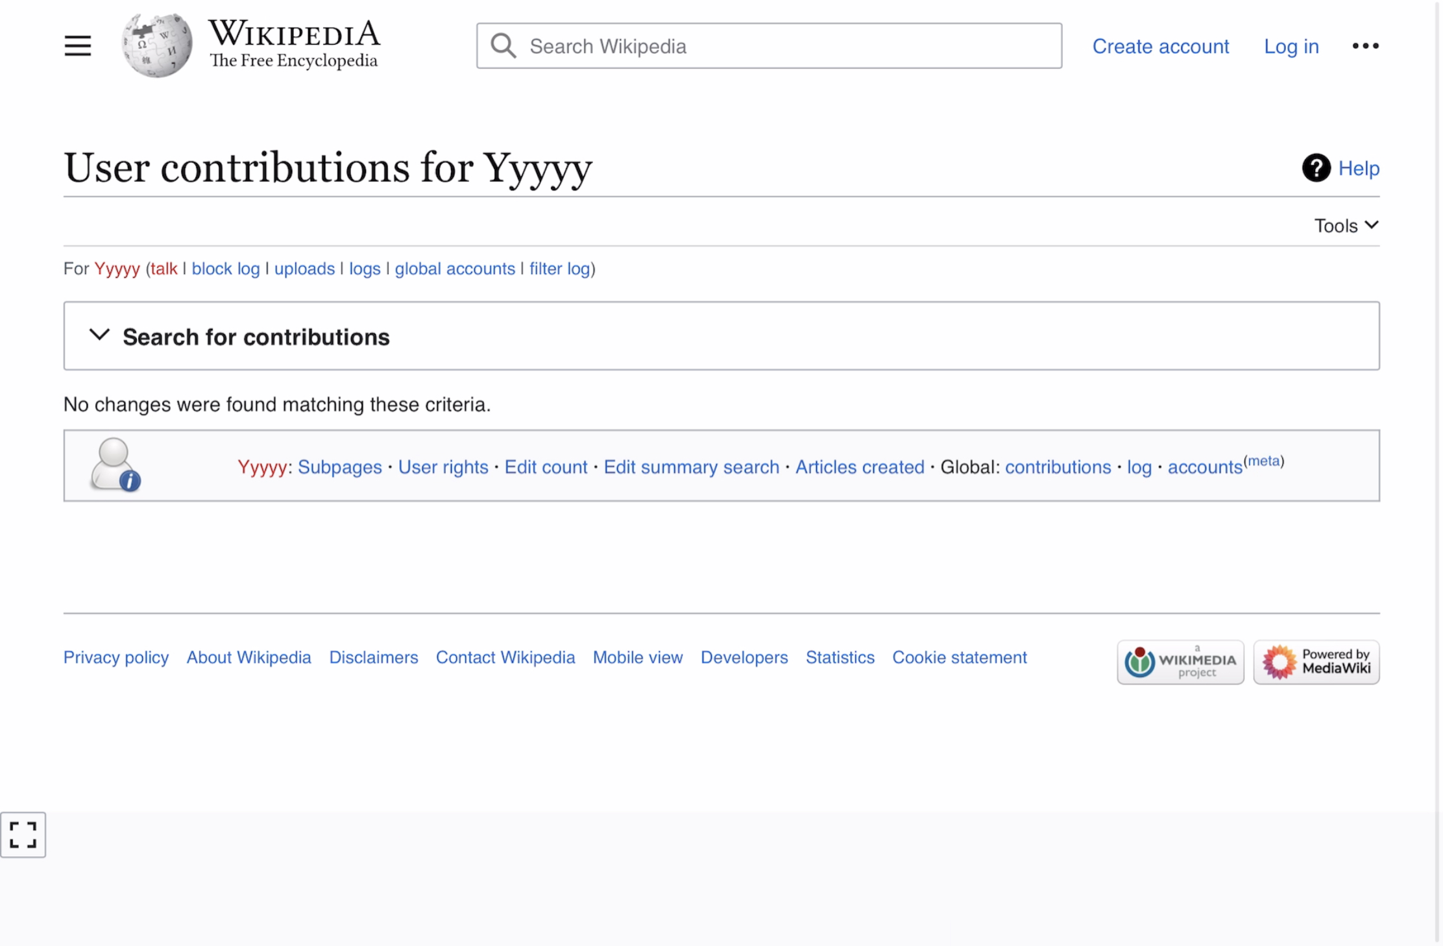Viewport: 1443px width, 946px height.
Task: Click the Help question mark icon
Action: (x=1316, y=168)
